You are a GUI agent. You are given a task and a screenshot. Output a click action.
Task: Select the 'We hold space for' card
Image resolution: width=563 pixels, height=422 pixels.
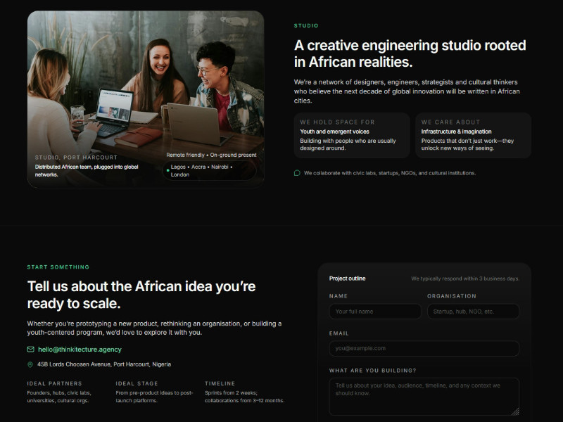click(352, 135)
